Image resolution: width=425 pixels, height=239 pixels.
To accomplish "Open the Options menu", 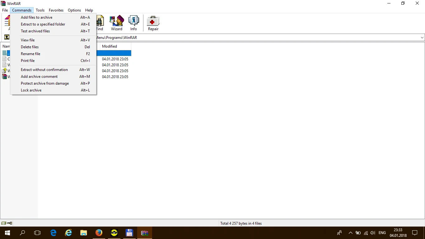I will [74, 10].
